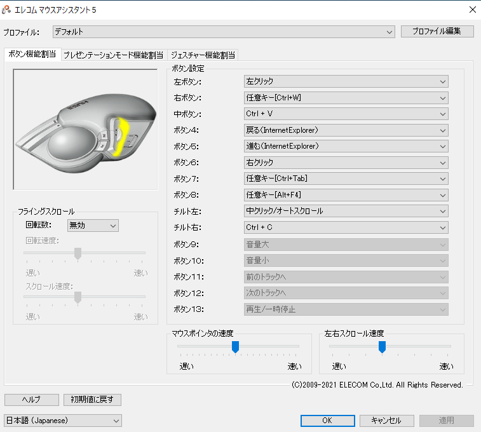Click the ボタン9: label text
The width and height of the screenshot is (481, 432).
coord(186,245)
